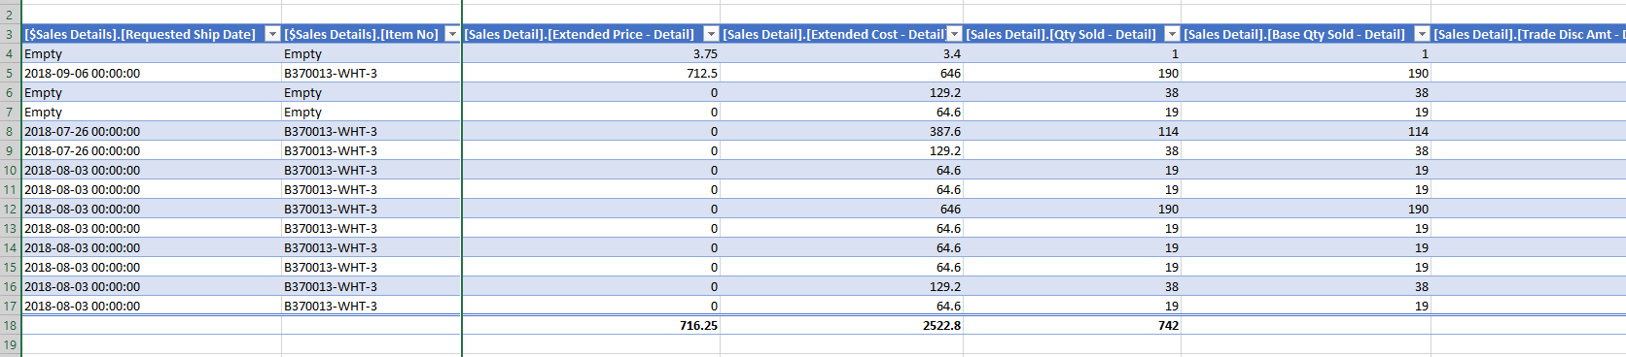Click row 8's Qty Sold value 114

click(x=1072, y=131)
